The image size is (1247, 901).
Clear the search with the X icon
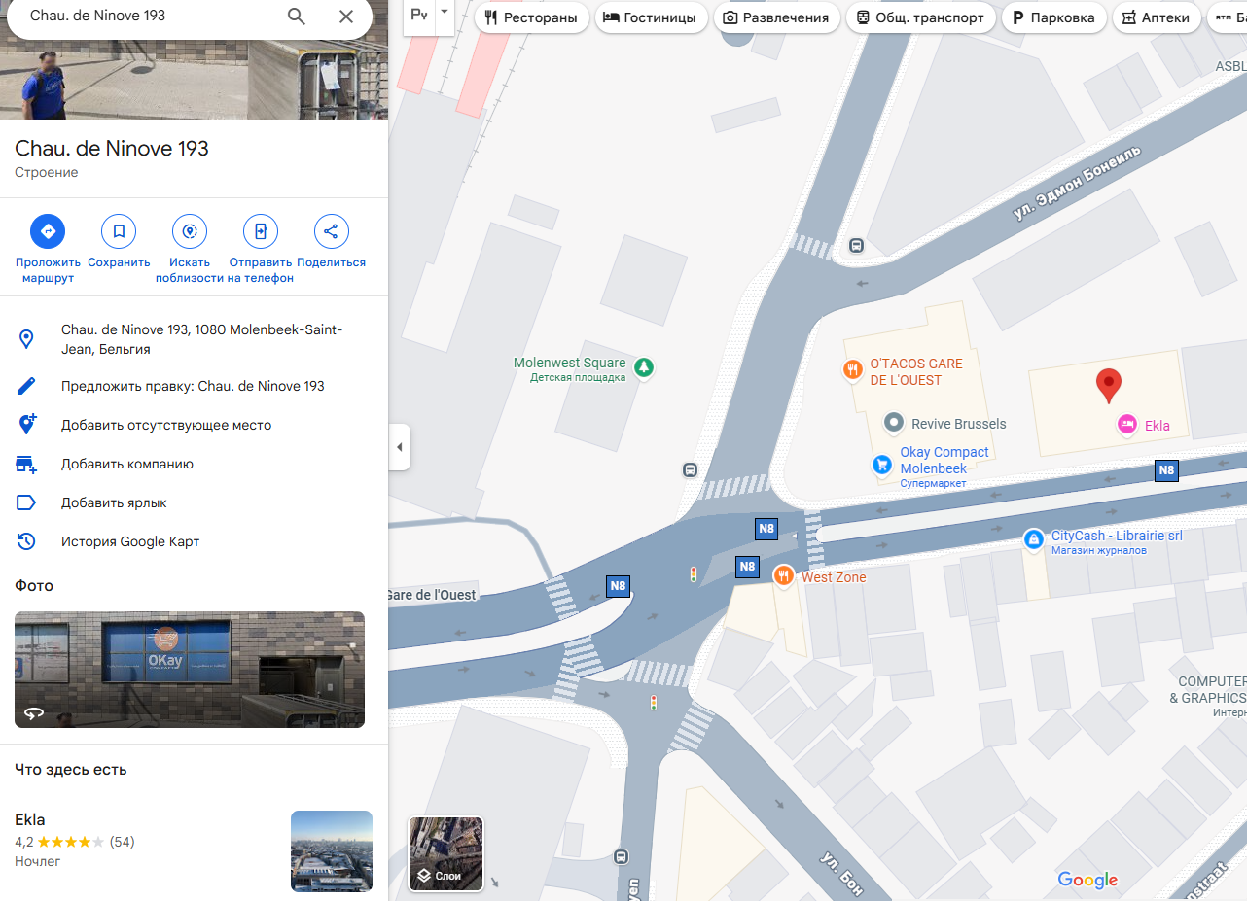pos(346,16)
